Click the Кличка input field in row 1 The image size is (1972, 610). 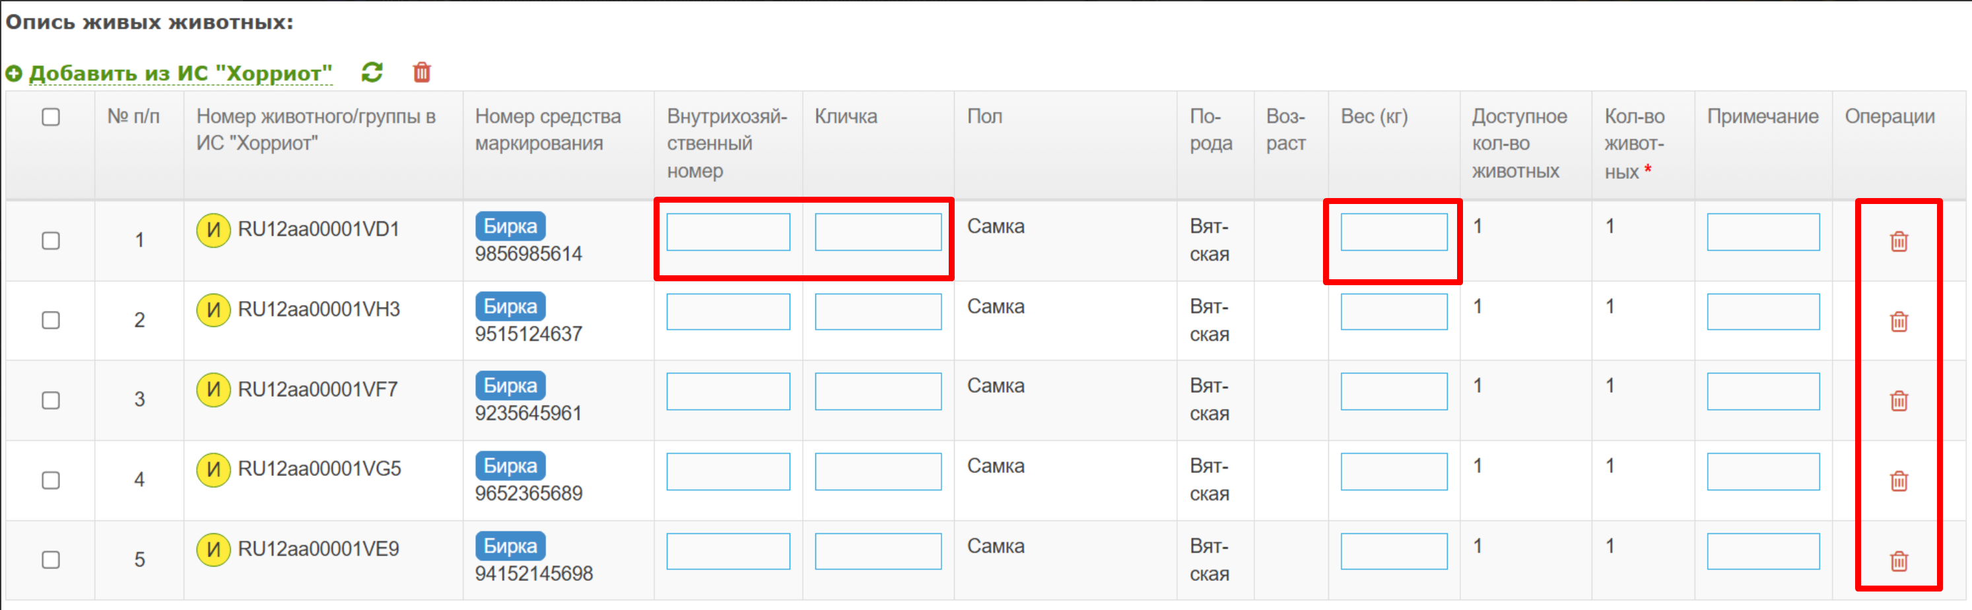(x=877, y=232)
